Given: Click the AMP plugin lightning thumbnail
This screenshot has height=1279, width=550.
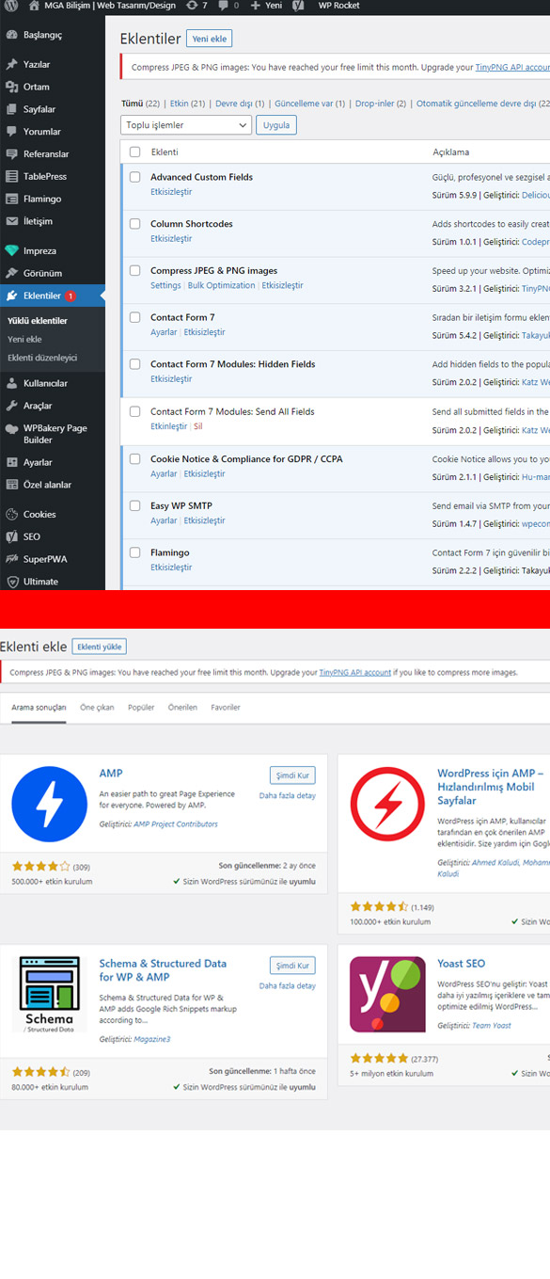Looking at the screenshot, I should click(49, 804).
